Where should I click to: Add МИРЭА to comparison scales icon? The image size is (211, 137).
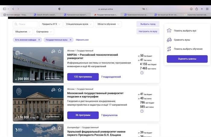click(x=53, y=51)
